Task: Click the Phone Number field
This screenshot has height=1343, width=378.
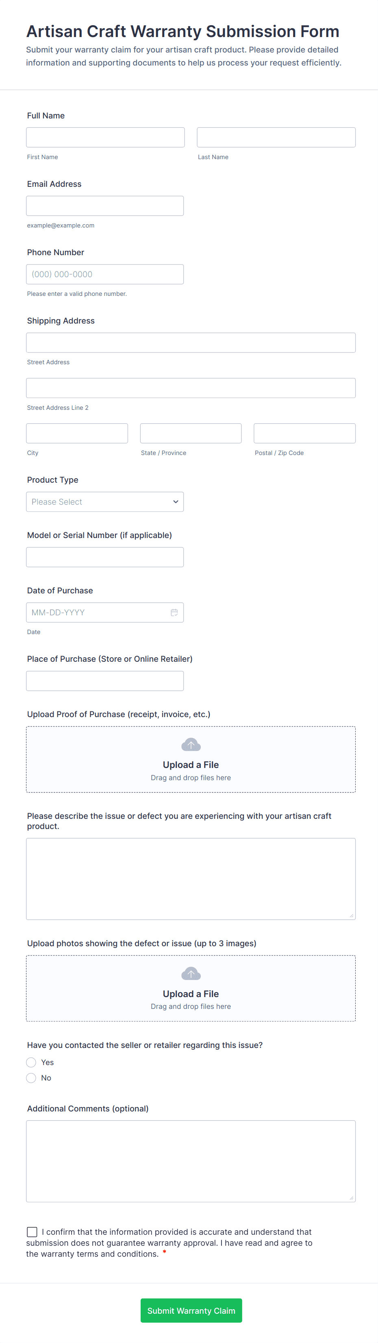Action: [x=104, y=274]
